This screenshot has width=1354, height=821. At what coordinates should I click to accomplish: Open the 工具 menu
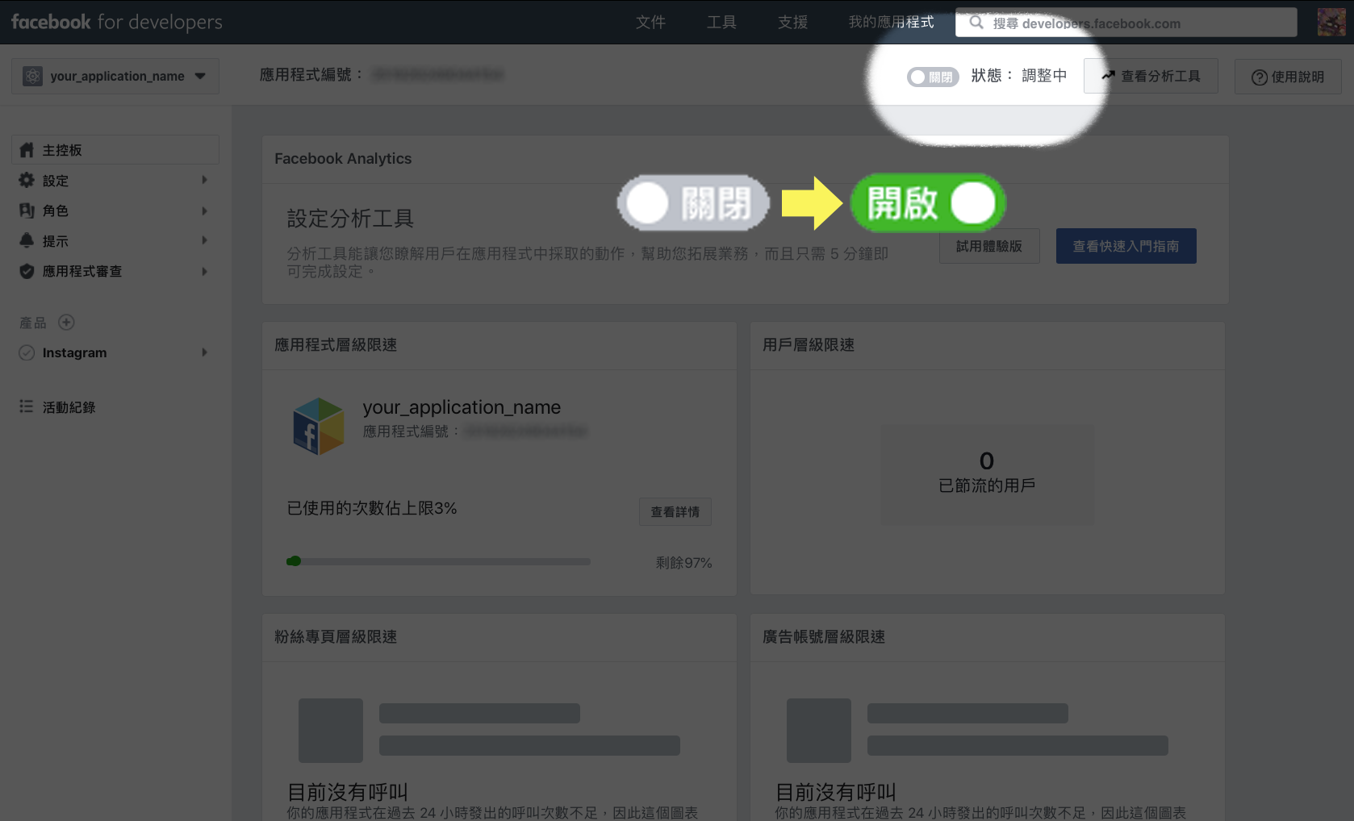[721, 23]
